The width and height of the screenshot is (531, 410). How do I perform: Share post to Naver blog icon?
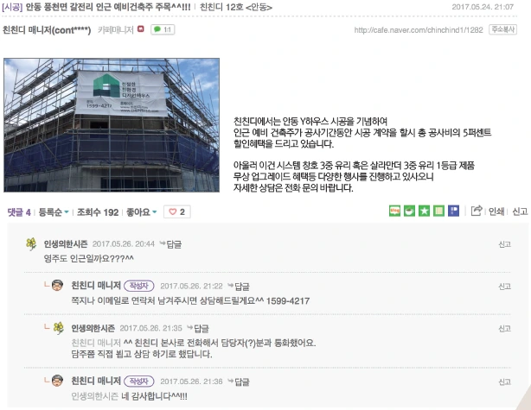coord(394,211)
